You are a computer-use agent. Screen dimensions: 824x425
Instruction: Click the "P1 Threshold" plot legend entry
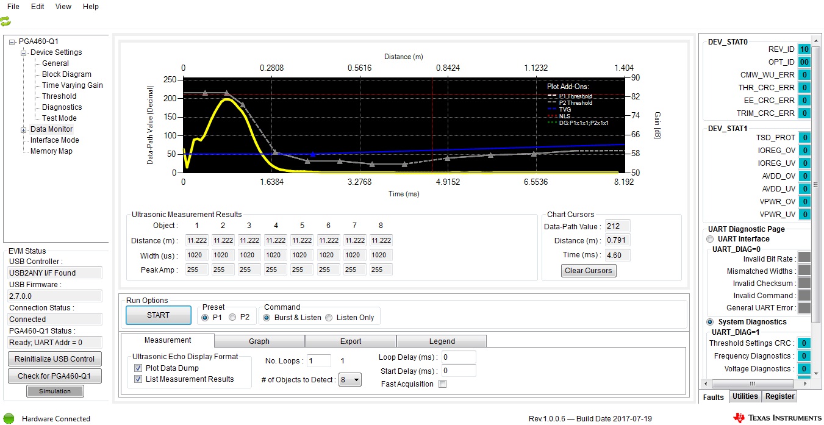(575, 96)
